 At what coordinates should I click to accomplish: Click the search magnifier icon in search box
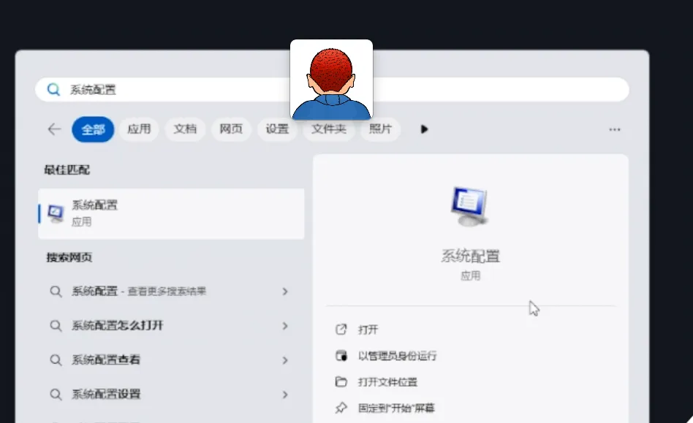pos(53,90)
